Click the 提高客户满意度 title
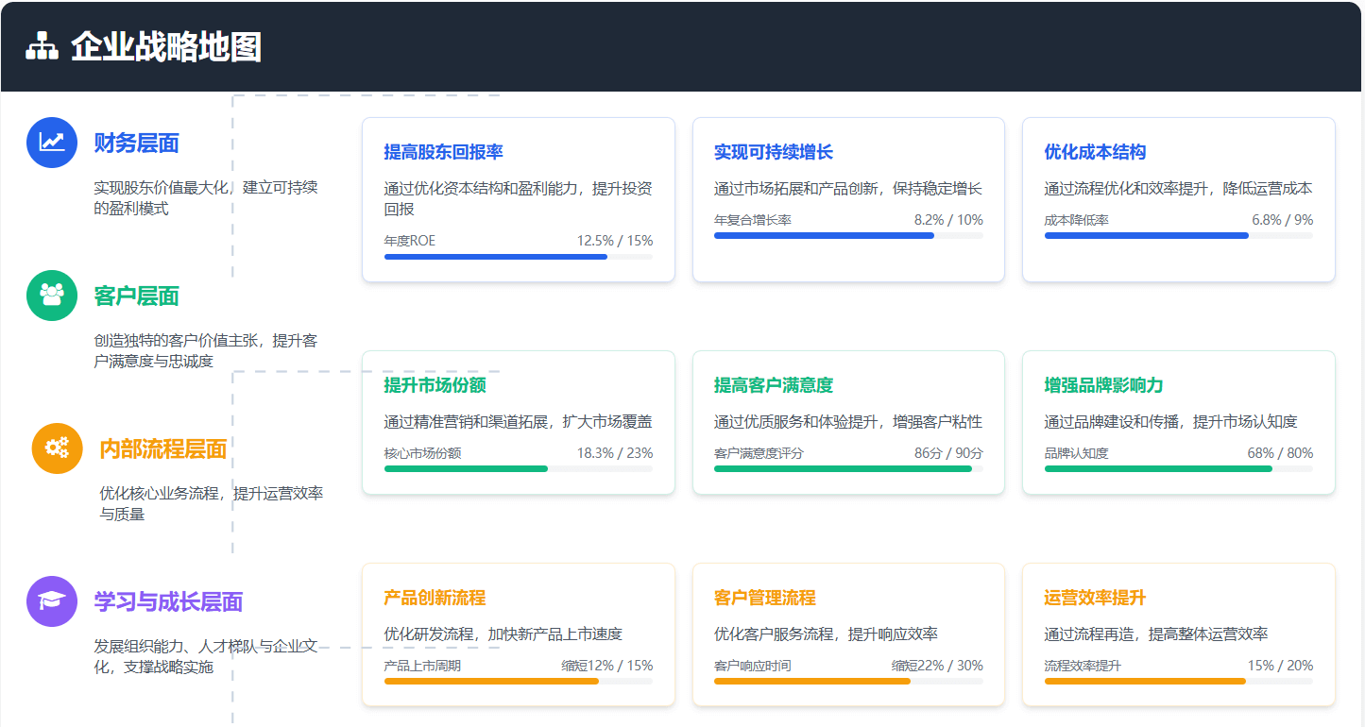This screenshot has width=1365, height=727. coord(775,384)
